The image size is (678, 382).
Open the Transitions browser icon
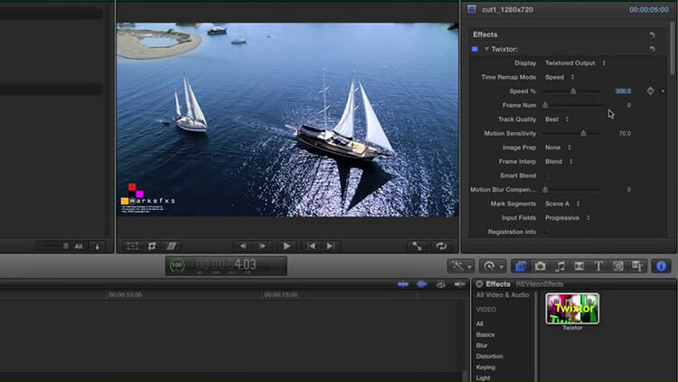tap(579, 266)
